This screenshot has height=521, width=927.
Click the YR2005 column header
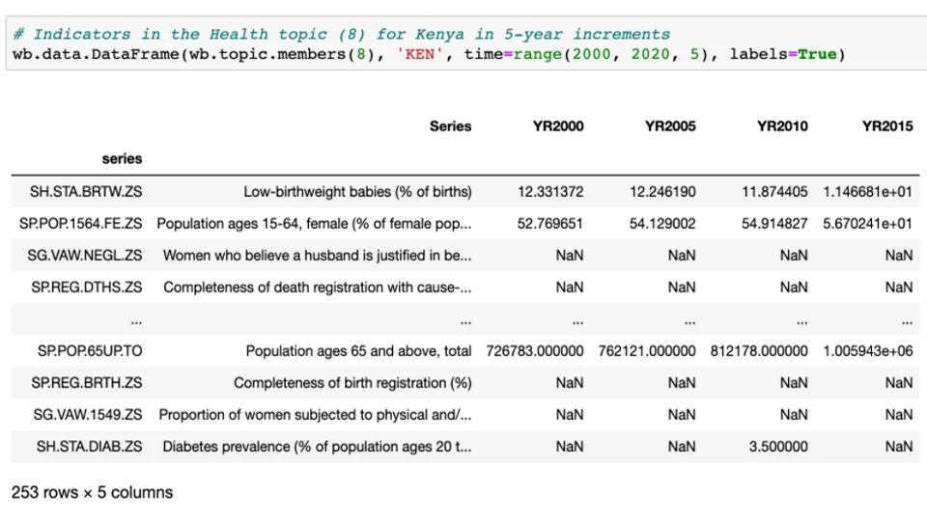coord(670,126)
